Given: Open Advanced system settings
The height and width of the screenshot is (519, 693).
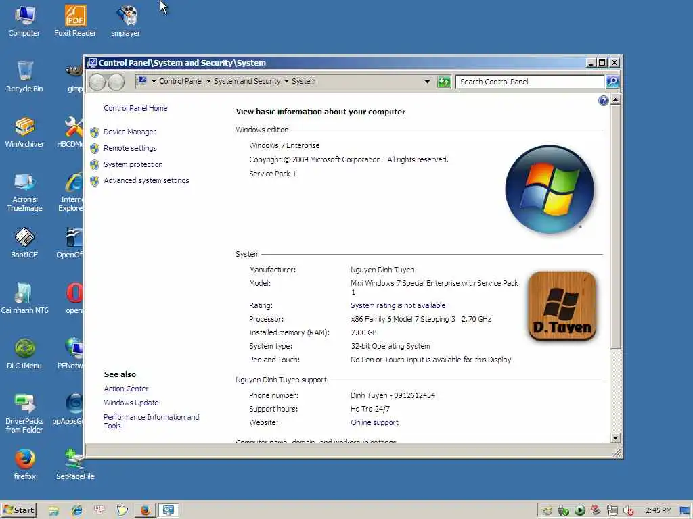Looking at the screenshot, I should [x=146, y=180].
